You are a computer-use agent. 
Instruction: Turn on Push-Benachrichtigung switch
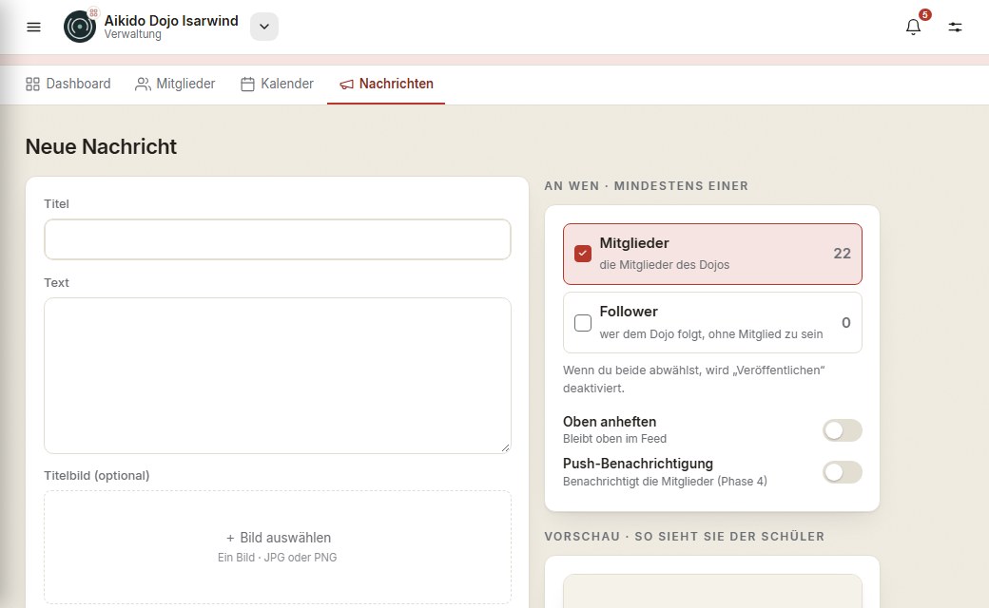(842, 472)
